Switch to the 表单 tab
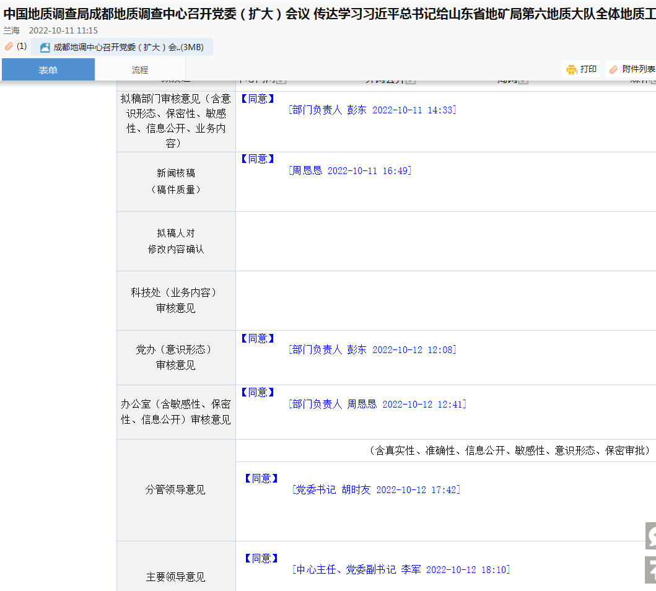This screenshot has width=656, height=591. 48,70
